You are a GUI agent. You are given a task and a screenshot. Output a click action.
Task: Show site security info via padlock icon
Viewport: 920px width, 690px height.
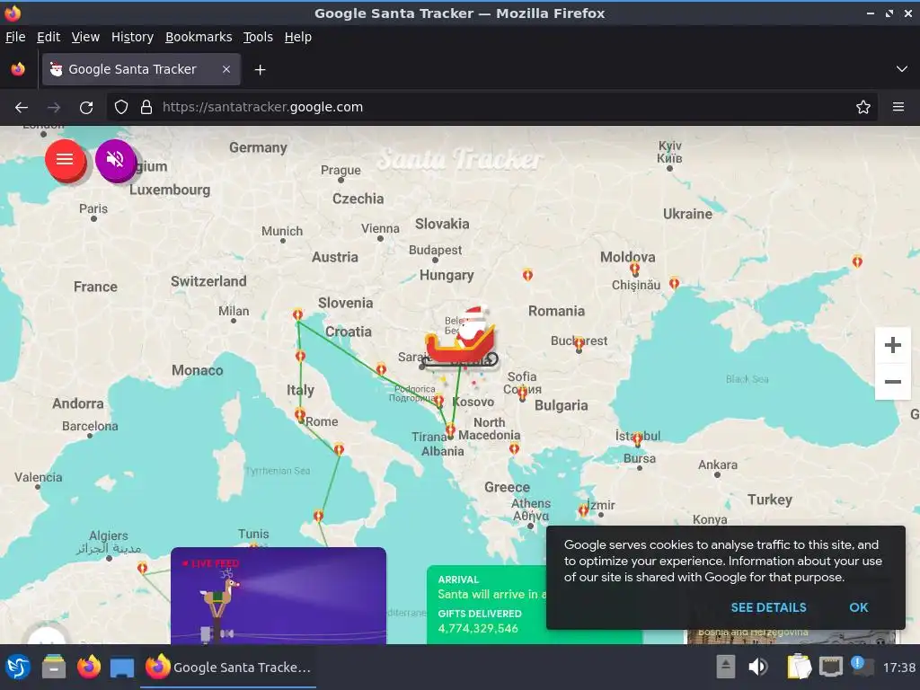[146, 108]
